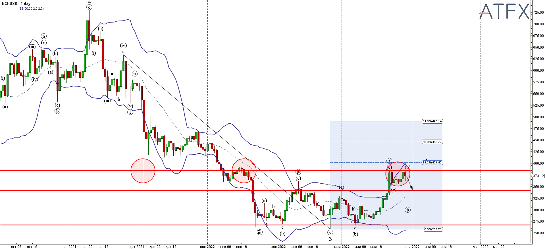Screen dimensions: 545x249
Task: Select the wave 3 label at chart low
Action: pos(330,239)
